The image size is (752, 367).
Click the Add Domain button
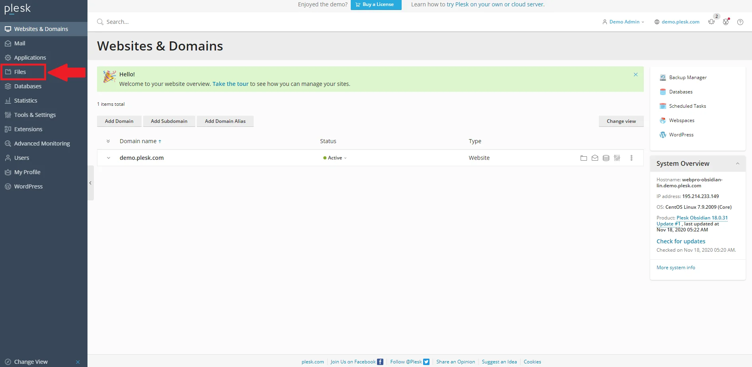(119, 121)
